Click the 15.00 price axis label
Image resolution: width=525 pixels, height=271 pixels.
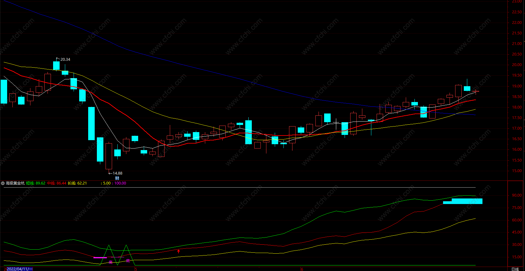coord(517,171)
